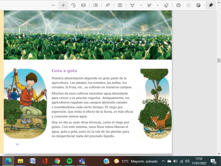The image size is (221, 166).
Task: Open Spotify from the taskbar
Action: pos(69,161)
